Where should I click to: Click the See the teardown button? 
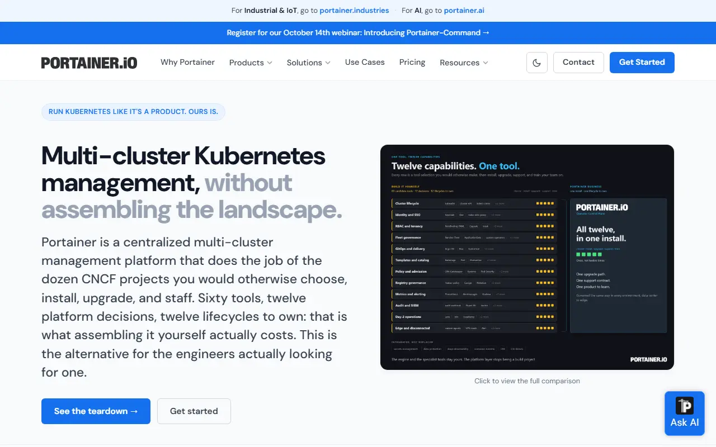[96, 411]
